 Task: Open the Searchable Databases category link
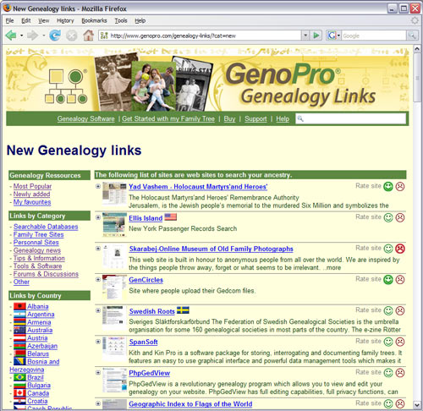click(x=46, y=227)
